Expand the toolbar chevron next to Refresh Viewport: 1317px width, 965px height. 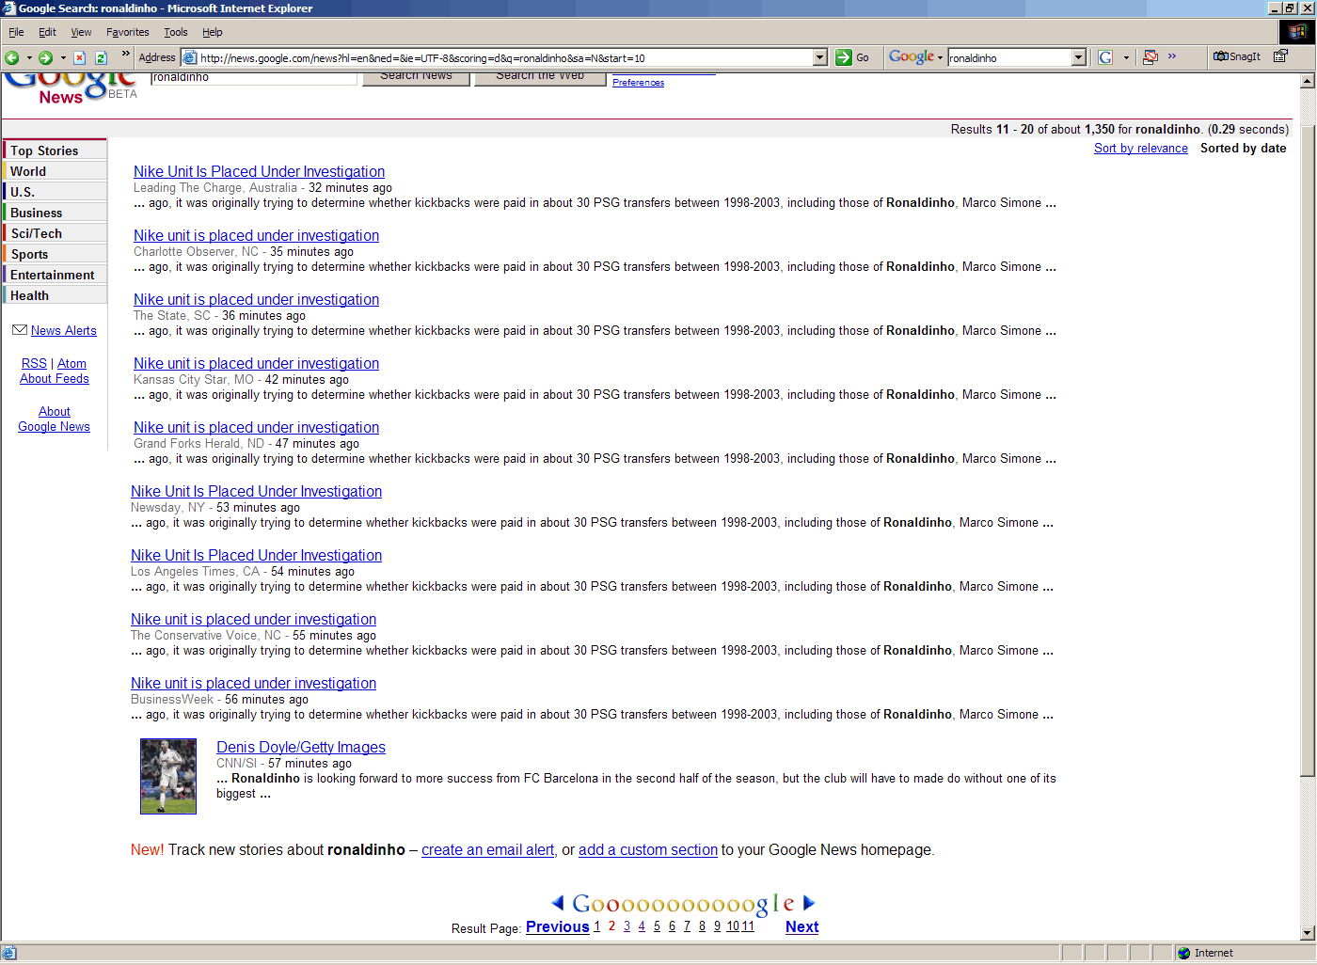click(x=126, y=54)
